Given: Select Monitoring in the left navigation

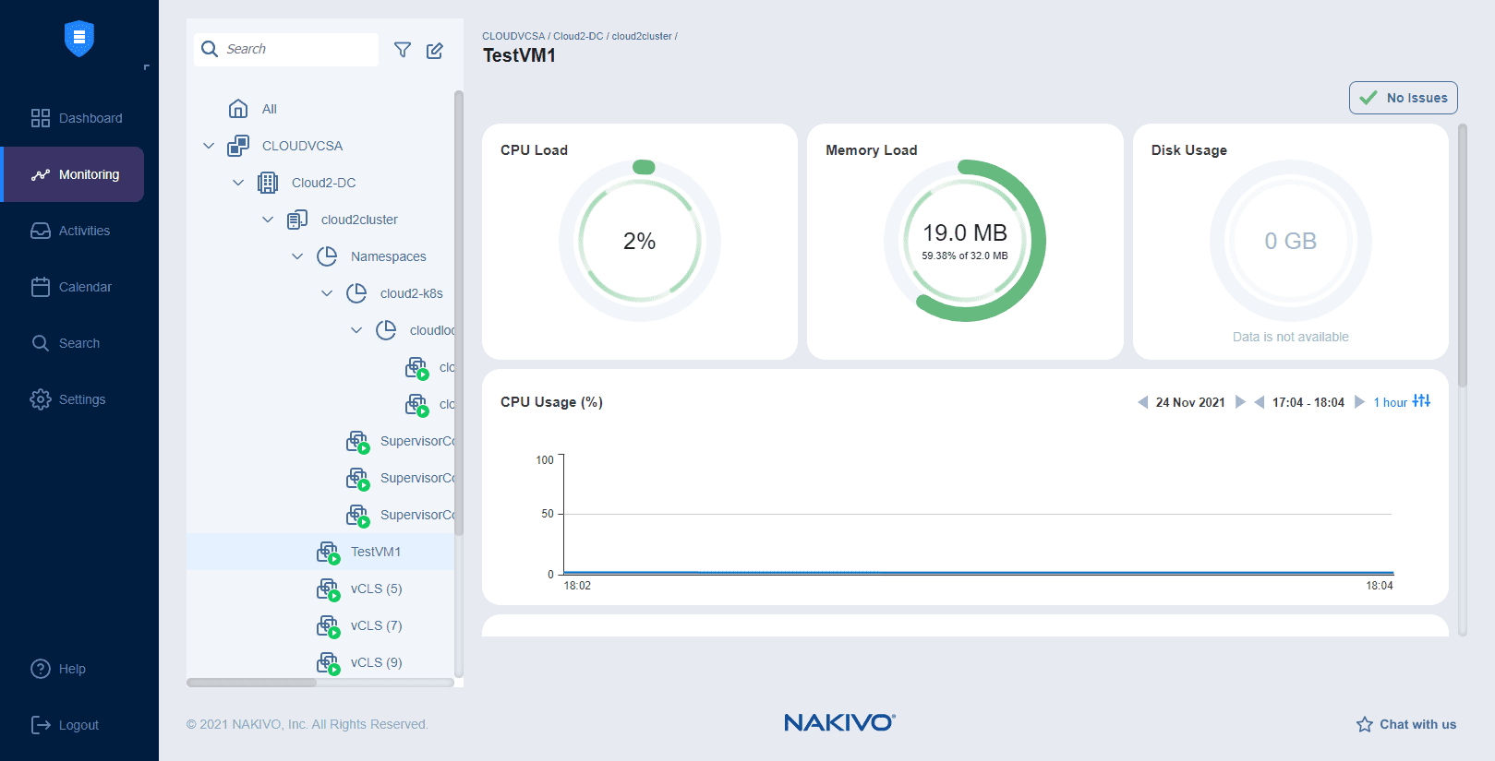Looking at the screenshot, I should point(74,174).
